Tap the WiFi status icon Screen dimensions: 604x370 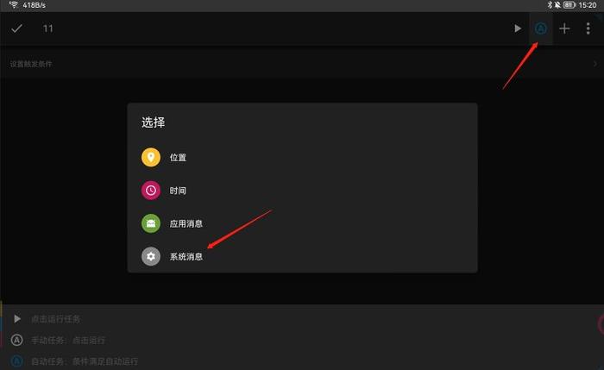(14, 4)
